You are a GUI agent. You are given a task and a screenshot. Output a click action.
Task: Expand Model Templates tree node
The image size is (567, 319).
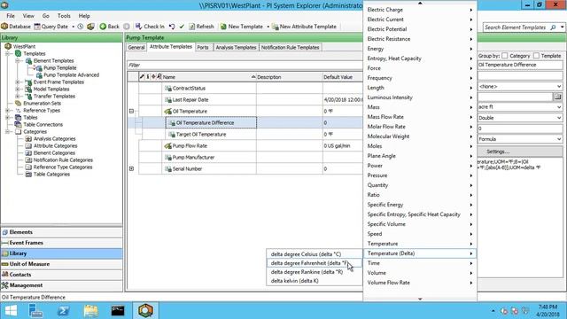(18, 89)
